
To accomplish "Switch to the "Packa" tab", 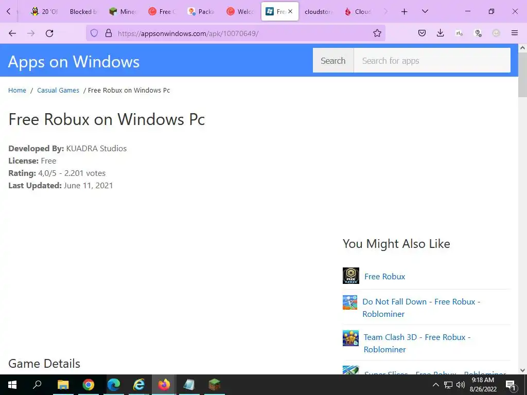I will 201,12.
